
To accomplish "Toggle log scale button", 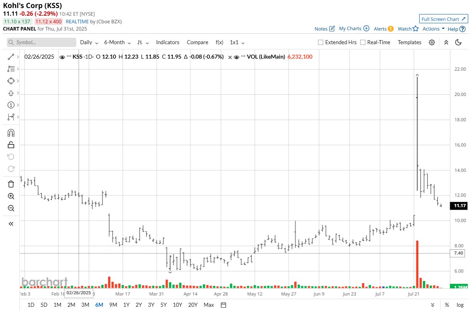I will pos(460,305).
